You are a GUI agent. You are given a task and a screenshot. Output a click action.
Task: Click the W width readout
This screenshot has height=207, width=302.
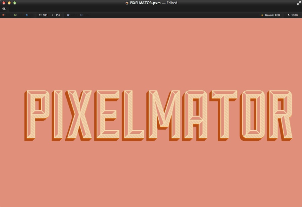72,15
